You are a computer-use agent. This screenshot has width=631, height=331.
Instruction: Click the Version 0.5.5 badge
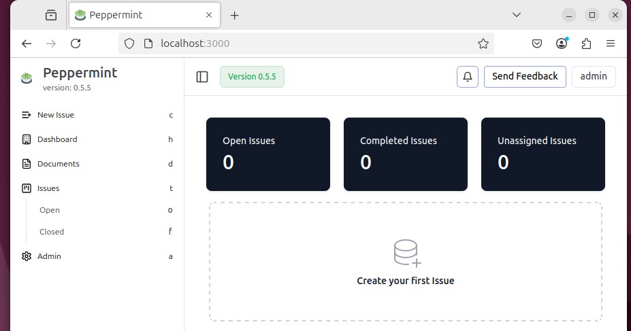(252, 77)
